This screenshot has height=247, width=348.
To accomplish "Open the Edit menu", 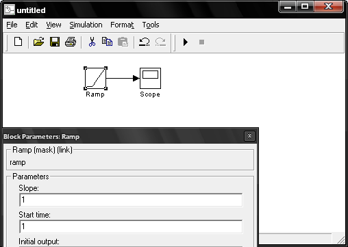I will tap(32, 25).
